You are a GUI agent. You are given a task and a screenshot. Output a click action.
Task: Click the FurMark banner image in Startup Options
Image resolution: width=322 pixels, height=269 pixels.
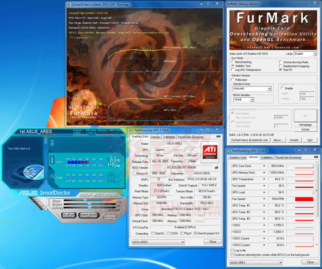tap(273, 30)
